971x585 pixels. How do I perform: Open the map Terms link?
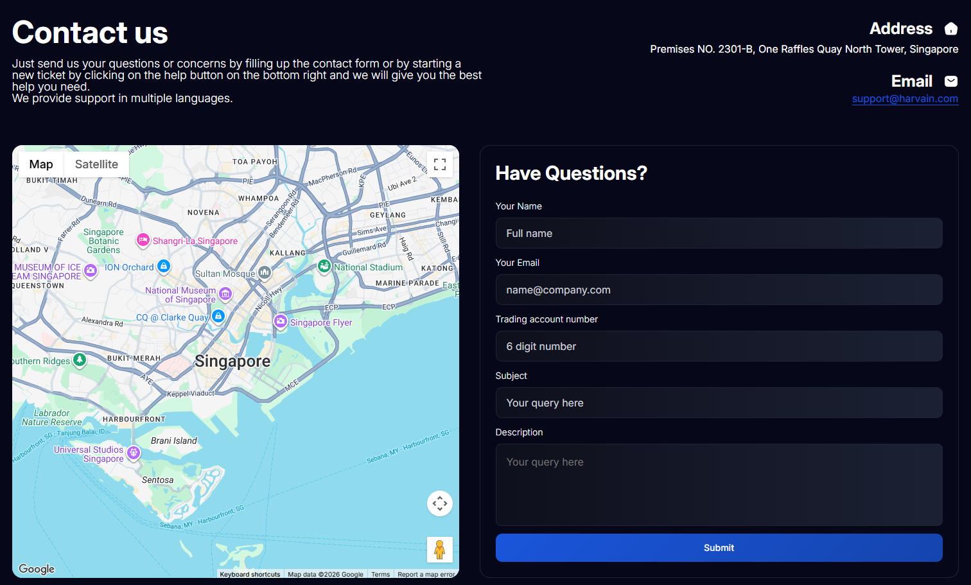(380, 574)
